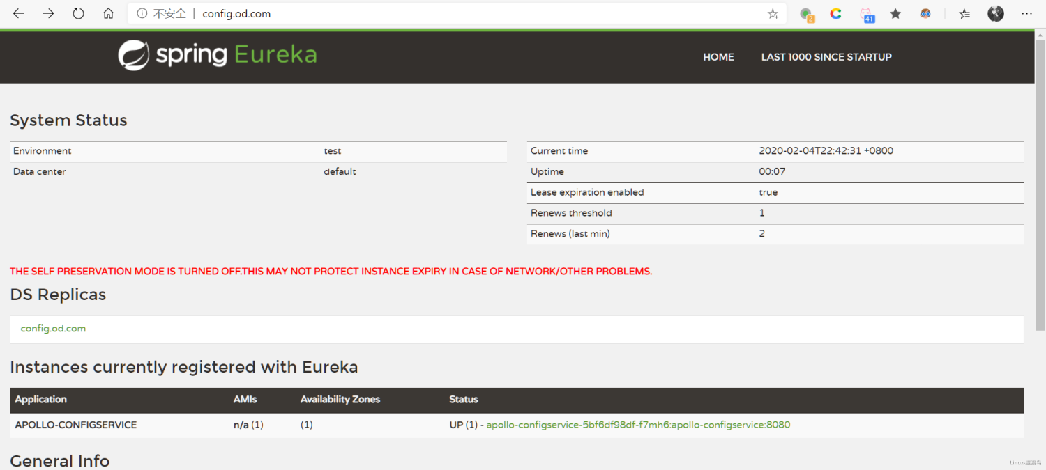The height and width of the screenshot is (470, 1046).
Task: Click the Lease expiration enabled value true
Action: tap(768, 192)
